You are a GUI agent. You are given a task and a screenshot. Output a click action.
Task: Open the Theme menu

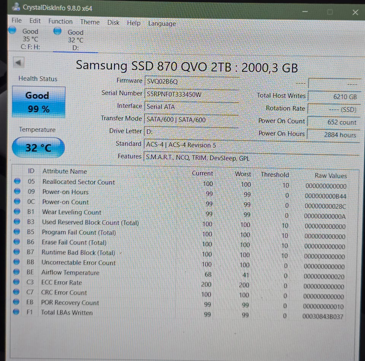(x=90, y=22)
